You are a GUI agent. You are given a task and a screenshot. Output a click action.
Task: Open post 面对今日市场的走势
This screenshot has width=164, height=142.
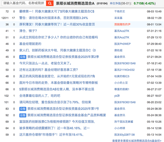tap(58, 83)
